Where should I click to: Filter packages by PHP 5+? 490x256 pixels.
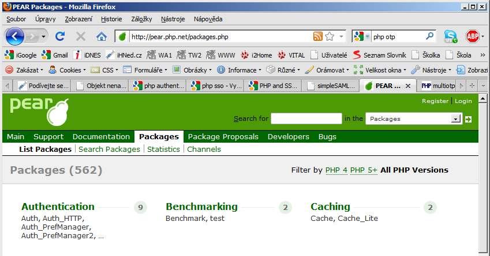click(x=364, y=170)
